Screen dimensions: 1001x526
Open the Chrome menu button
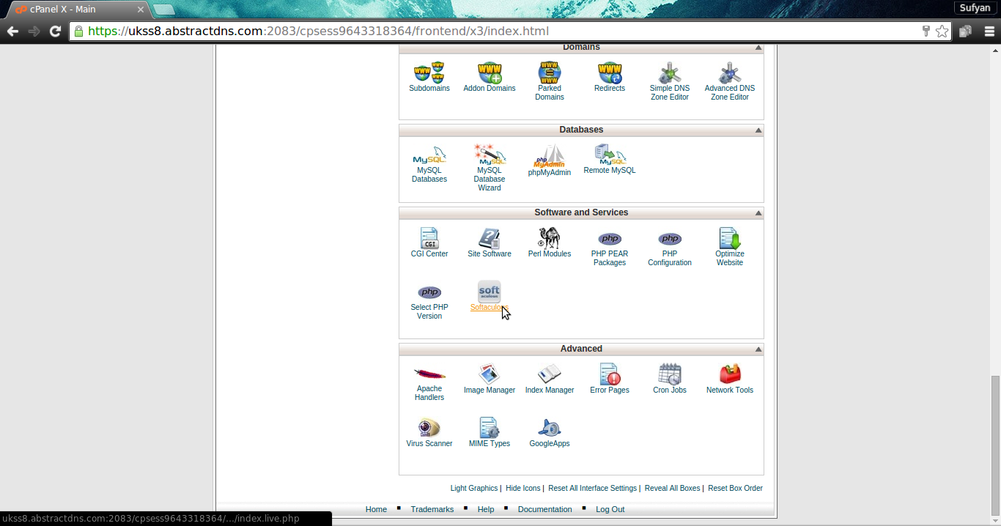(x=989, y=32)
